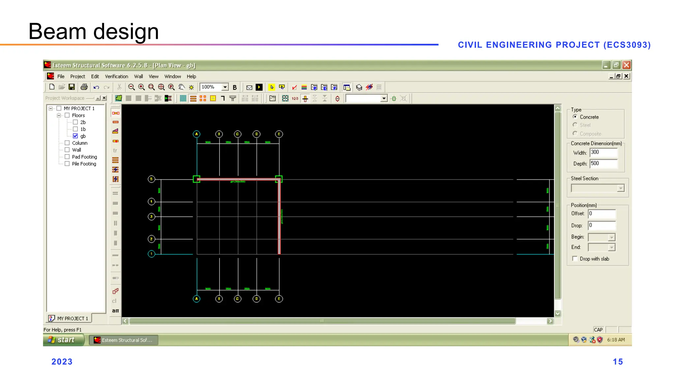Click the Zoom Out magnifier icon
Screen dimensions: 675x379
click(131, 87)
